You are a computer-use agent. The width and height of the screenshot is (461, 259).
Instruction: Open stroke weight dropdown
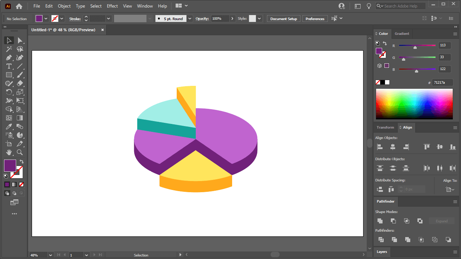(x=108, y=19)
